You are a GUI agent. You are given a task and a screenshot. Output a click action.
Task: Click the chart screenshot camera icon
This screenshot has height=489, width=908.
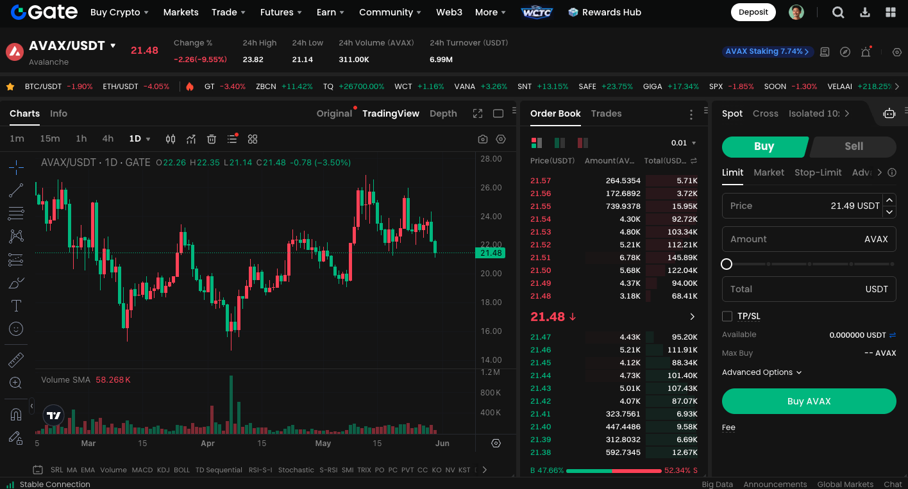pyautogui.click(x=483, y=139)
